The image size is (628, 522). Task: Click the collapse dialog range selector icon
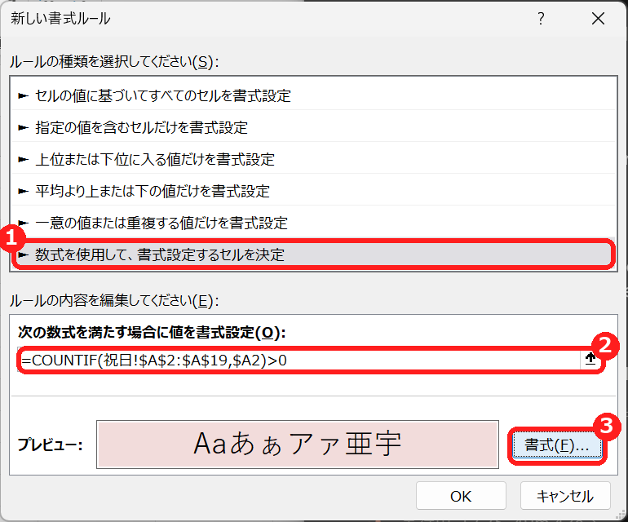click(590, 360)
